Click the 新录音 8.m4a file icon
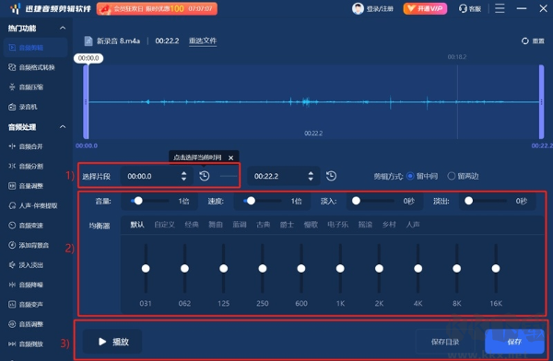553x361 pixels. 88,41
